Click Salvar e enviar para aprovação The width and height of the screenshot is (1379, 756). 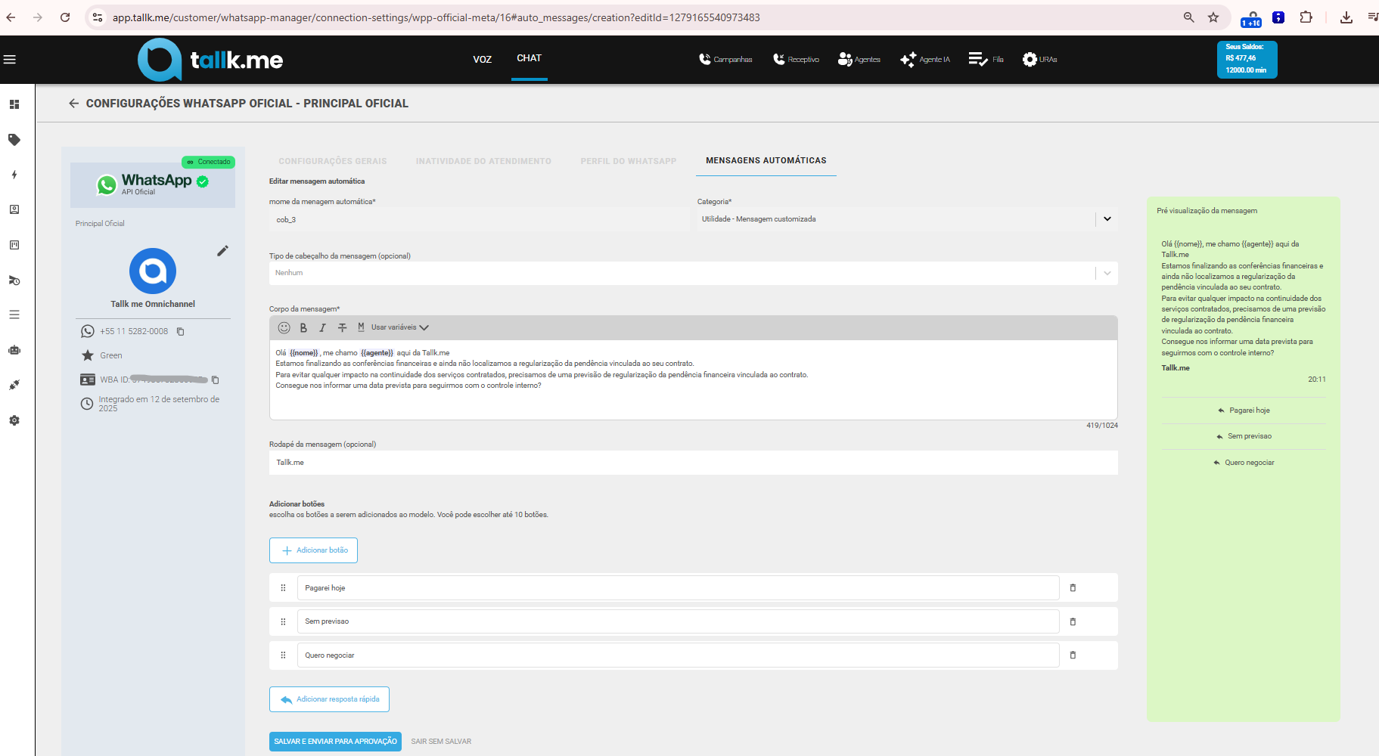(x=335, y=742)
